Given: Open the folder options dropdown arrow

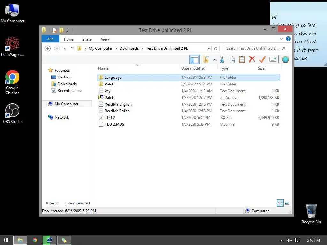Looking at the screenshot, I should click(x=214, y=59).
